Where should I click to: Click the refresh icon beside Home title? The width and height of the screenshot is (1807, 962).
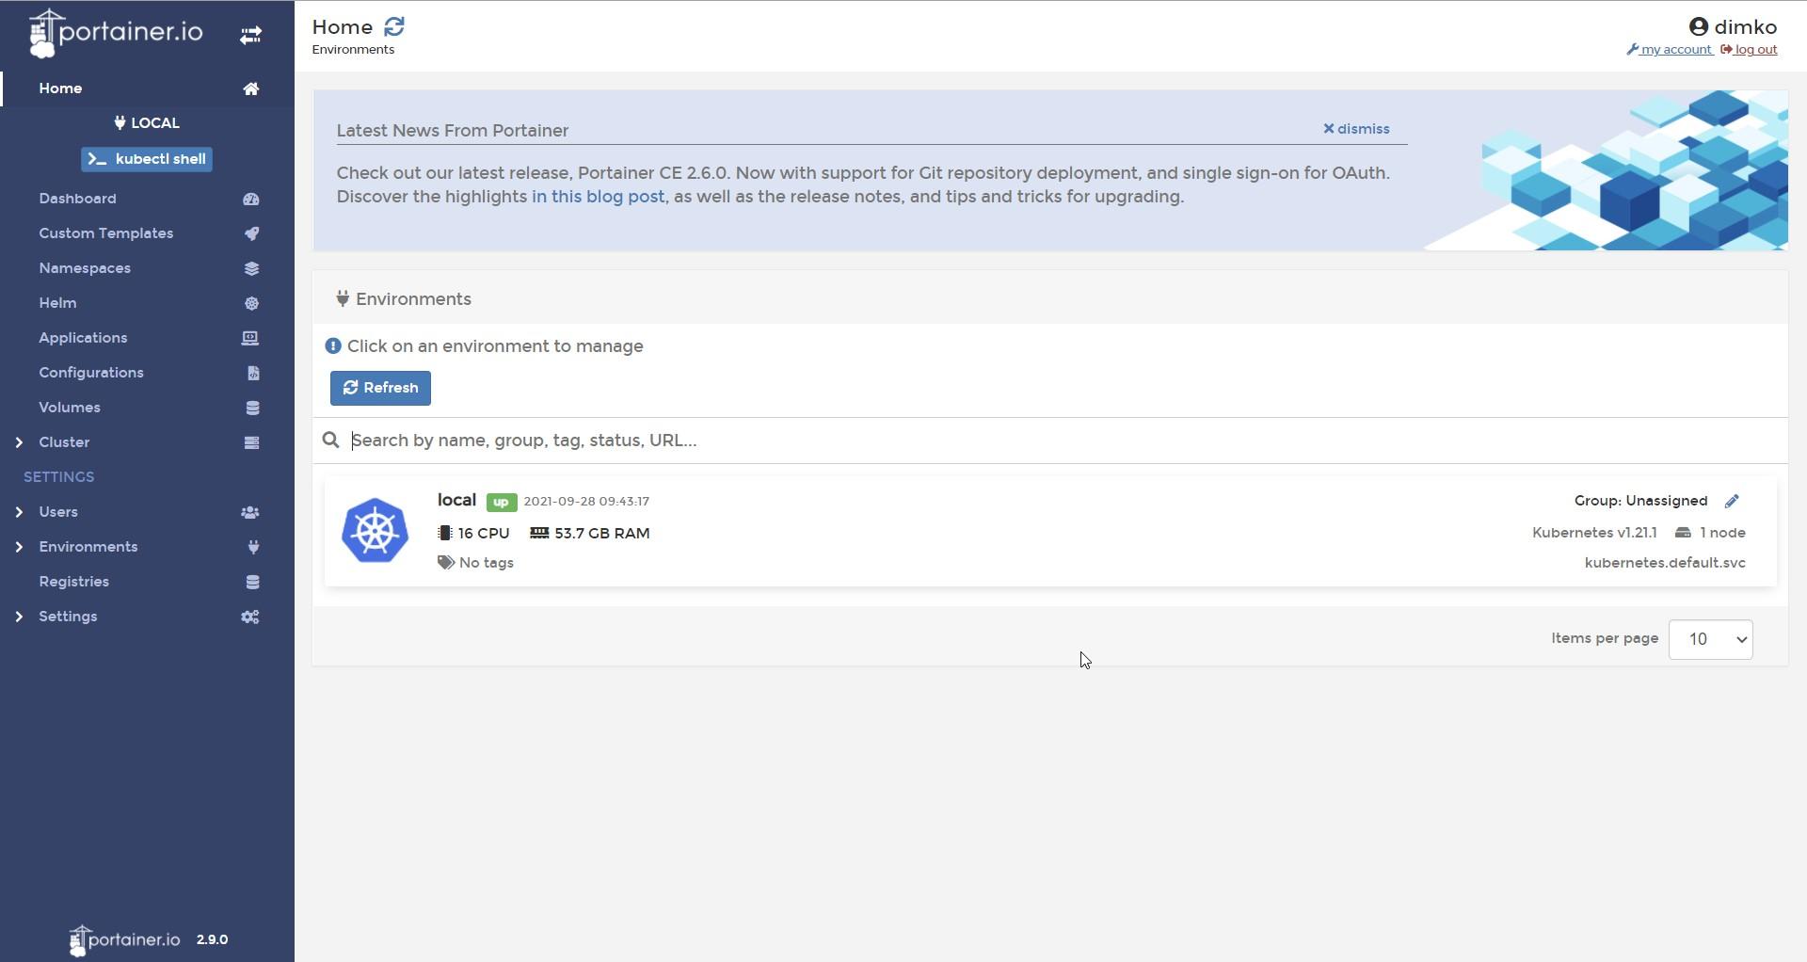(394, 26)
